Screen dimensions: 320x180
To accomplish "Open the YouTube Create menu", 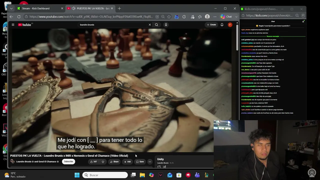I will click(x=211, y=25).
